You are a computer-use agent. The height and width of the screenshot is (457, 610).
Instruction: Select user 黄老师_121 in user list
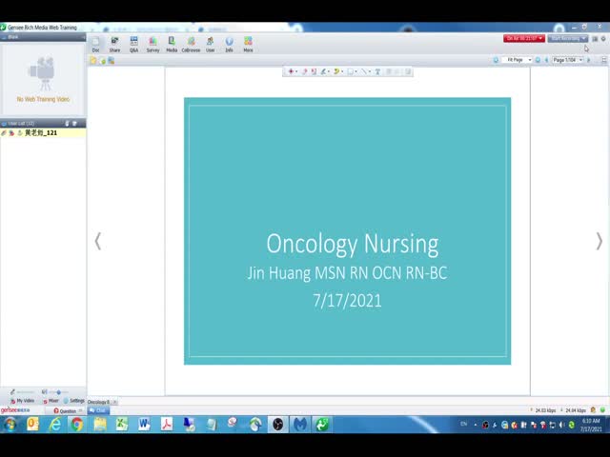pos(43,133)
